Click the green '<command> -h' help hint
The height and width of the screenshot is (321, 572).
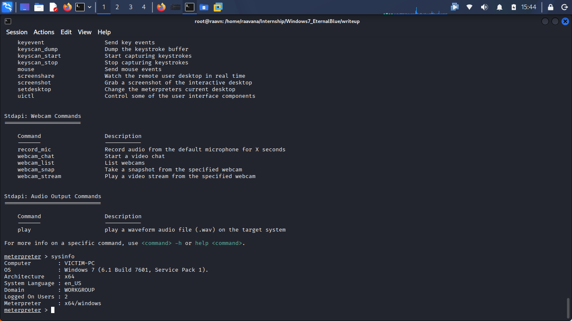[162, 243]
